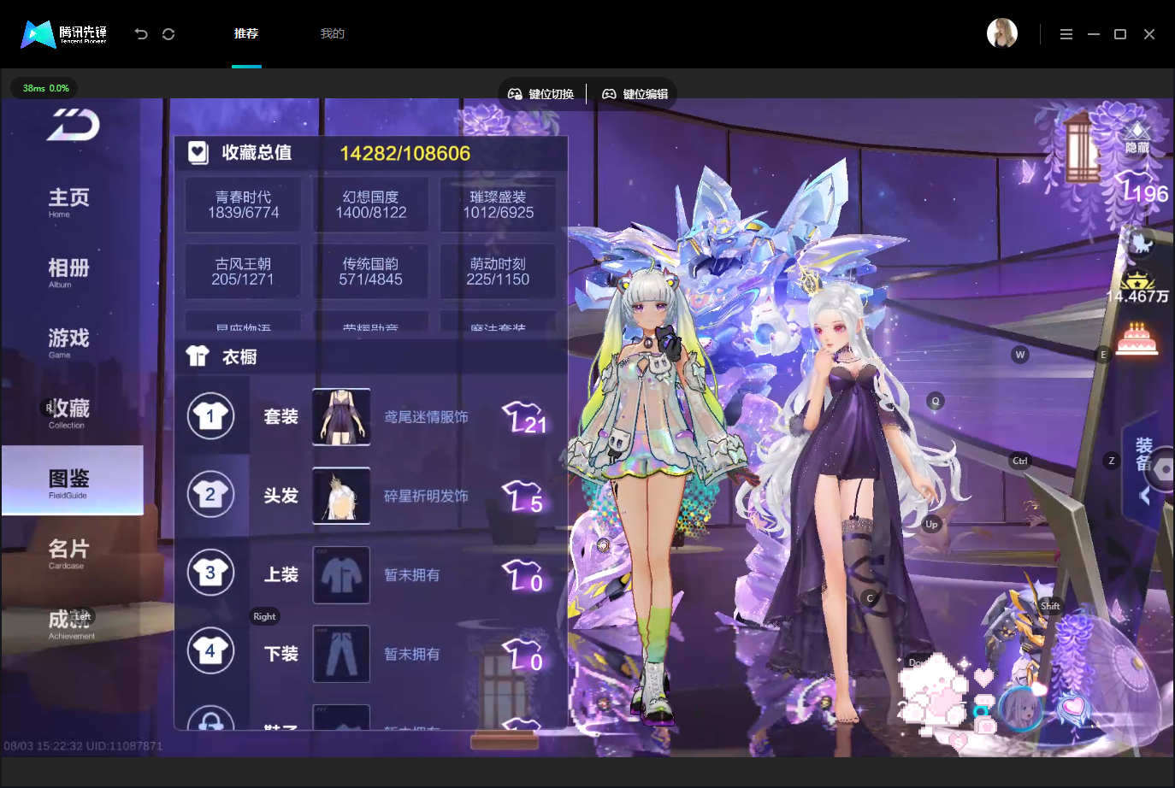
Task: Open the user avatar profile
Action: 1002,33
